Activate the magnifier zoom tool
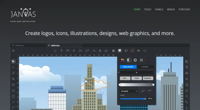The height and width of the screenshot is (110, 200). click(x=13, y=79)
